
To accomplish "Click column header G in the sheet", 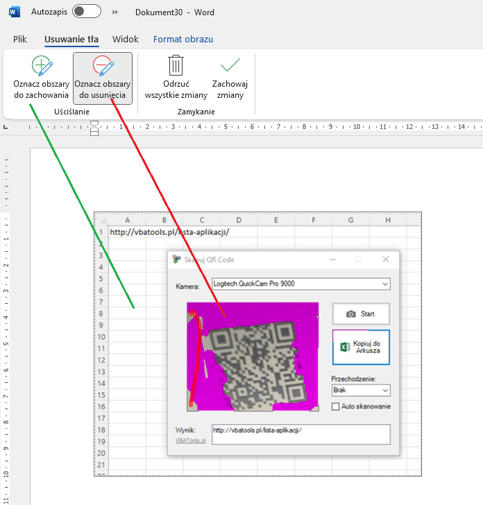I will (350, 220).
